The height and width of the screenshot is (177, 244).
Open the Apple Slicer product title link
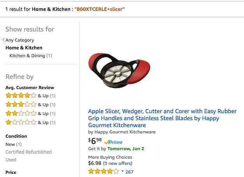[162, 118]
